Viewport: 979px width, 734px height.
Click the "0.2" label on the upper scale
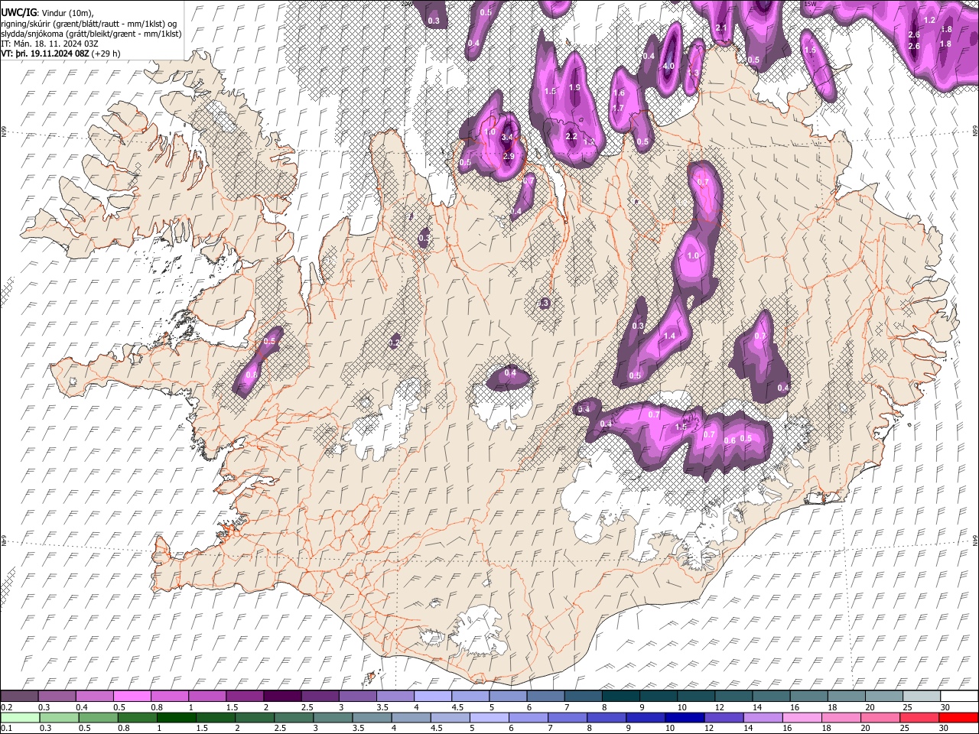click(x=7, y=707)
